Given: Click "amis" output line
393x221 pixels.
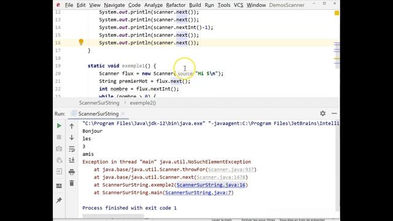Looking at the screenshot, I should 88,154.
